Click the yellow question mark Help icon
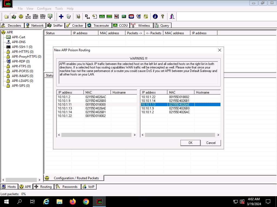The image size is (277, 207). [163, 16]
